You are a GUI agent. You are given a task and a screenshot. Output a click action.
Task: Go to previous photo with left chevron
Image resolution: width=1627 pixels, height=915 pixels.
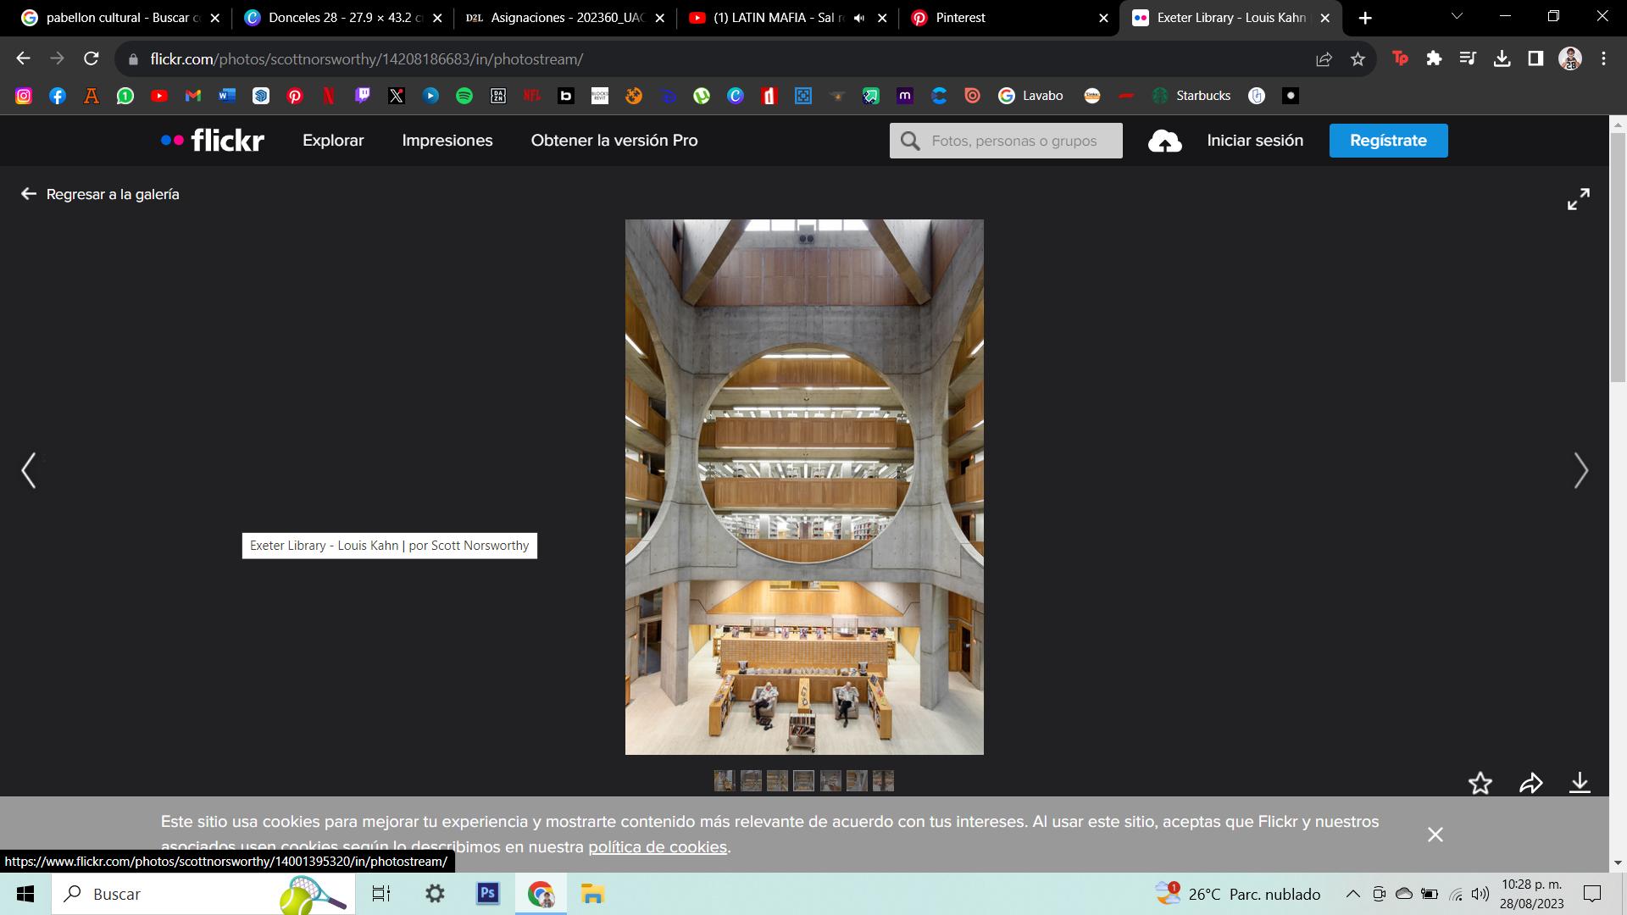[x=29, y=470]
